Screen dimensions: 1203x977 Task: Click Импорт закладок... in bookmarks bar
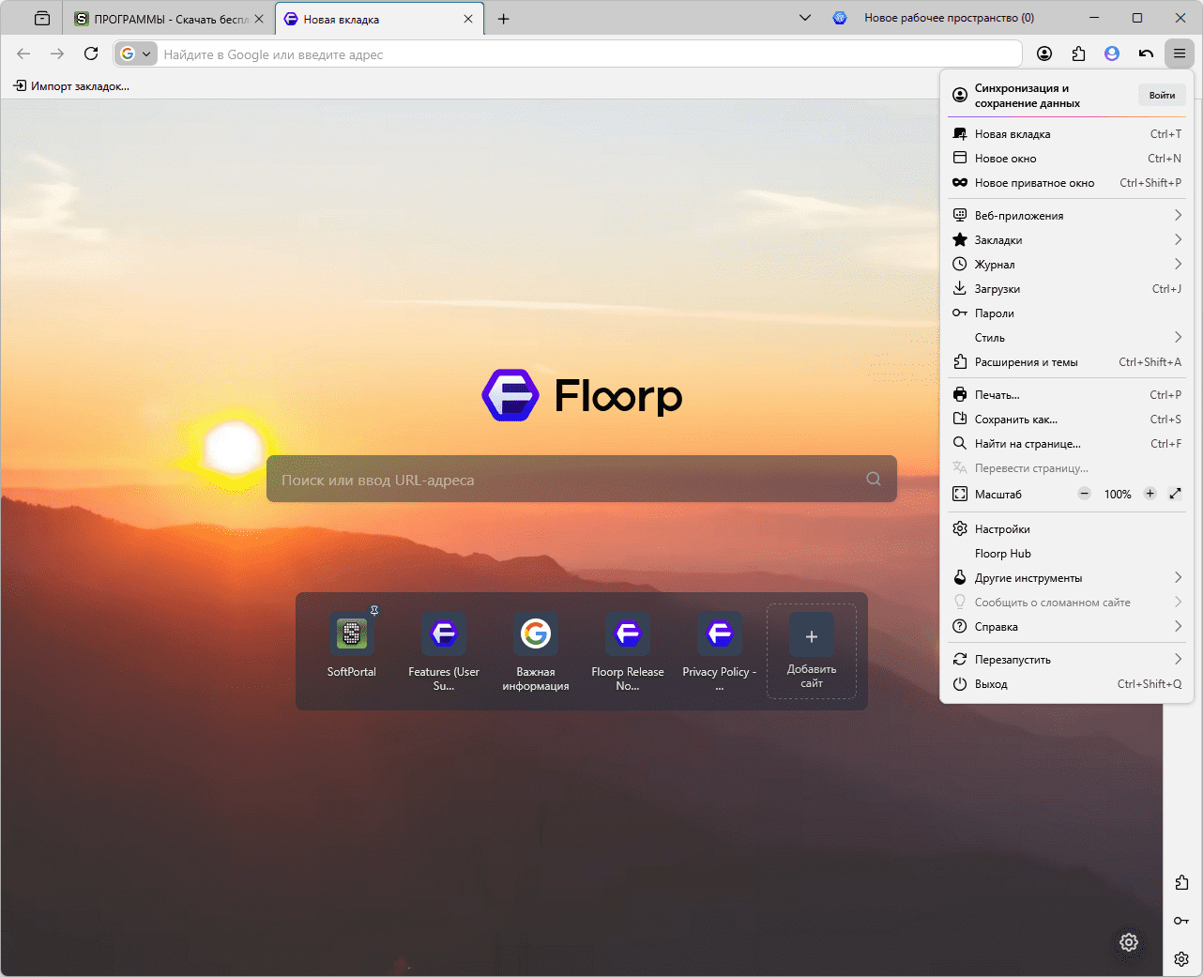pyautogui.click(x=71, y=86)
